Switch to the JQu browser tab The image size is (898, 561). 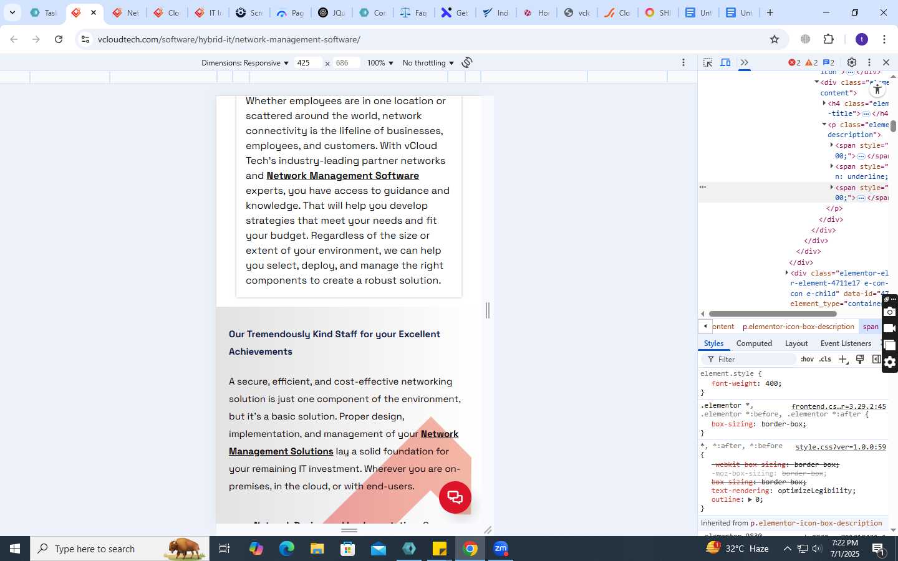(x=332, y=12)
